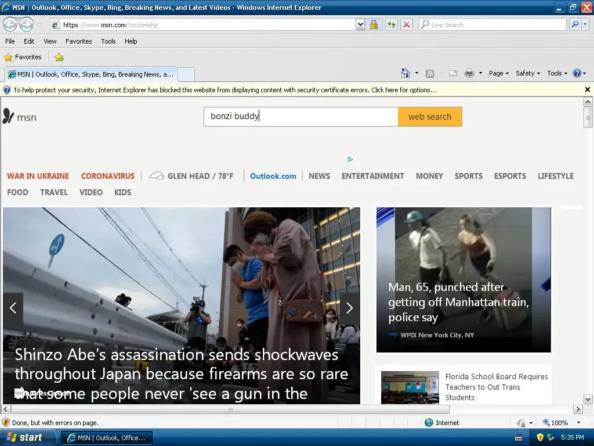Click the Refresh page icon
This screenshot has height=446, width=594.
pyautogui.click(x=392, y=25)
